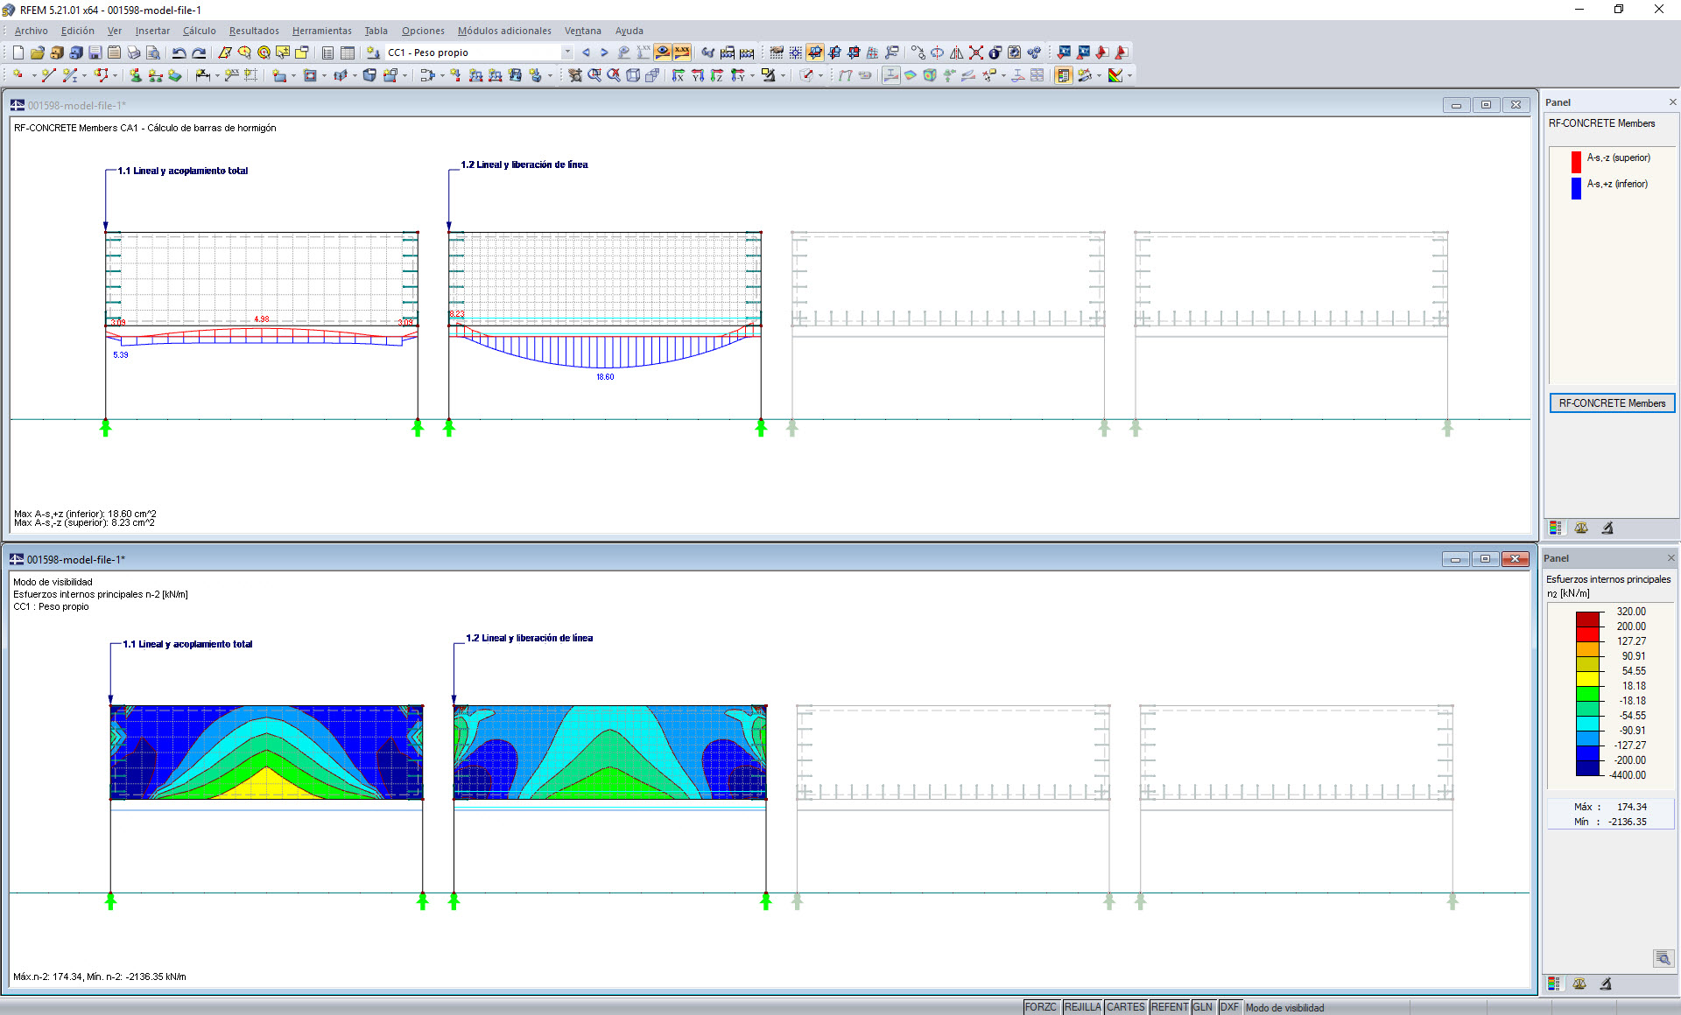Click the GLN status bar button
This screenshot has height=1015, width=1681.
[1202, 1007]
